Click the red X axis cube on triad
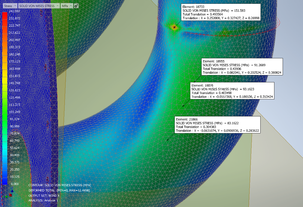The height and width of the screenshot is (207, 303). click(x=11, y=195)
